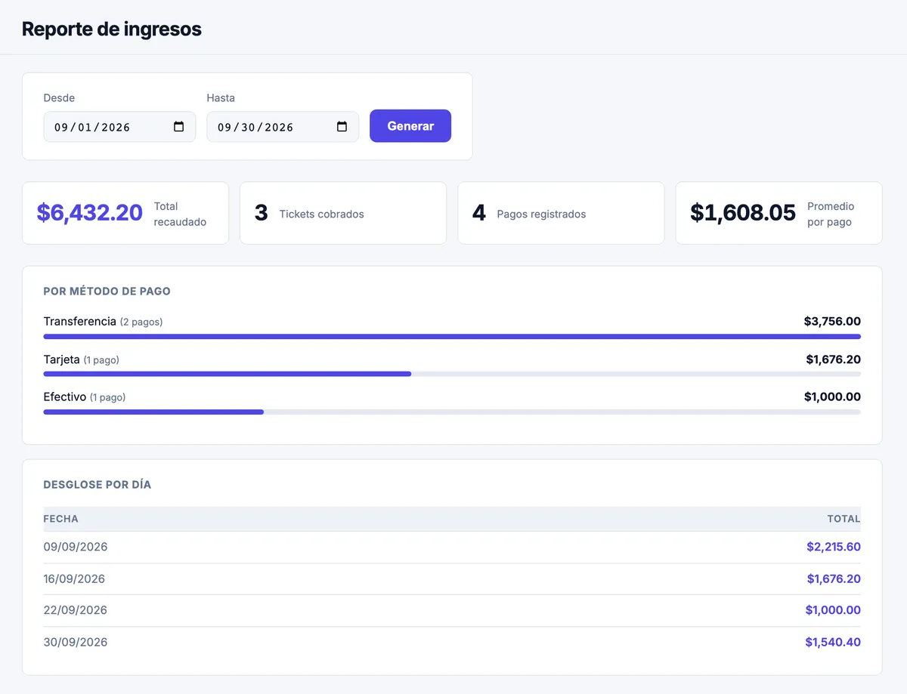
Task: Click the Tarjeta method label
Action: coord(62,359)
